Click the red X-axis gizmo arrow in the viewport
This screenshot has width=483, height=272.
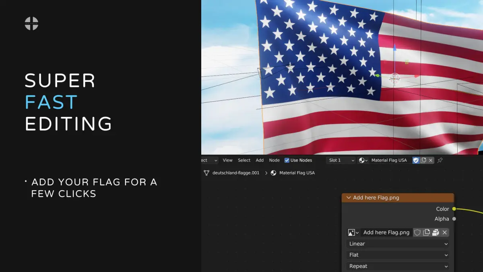pos(417,76)
